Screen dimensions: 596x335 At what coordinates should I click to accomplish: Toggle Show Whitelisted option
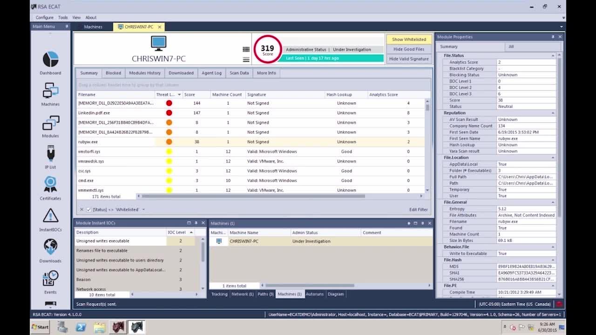tap(409, 40)
